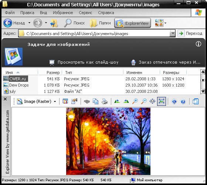Show image at actual size 1:1
The height and width of the screenshot is (185, 207).
tap(152, 101)
